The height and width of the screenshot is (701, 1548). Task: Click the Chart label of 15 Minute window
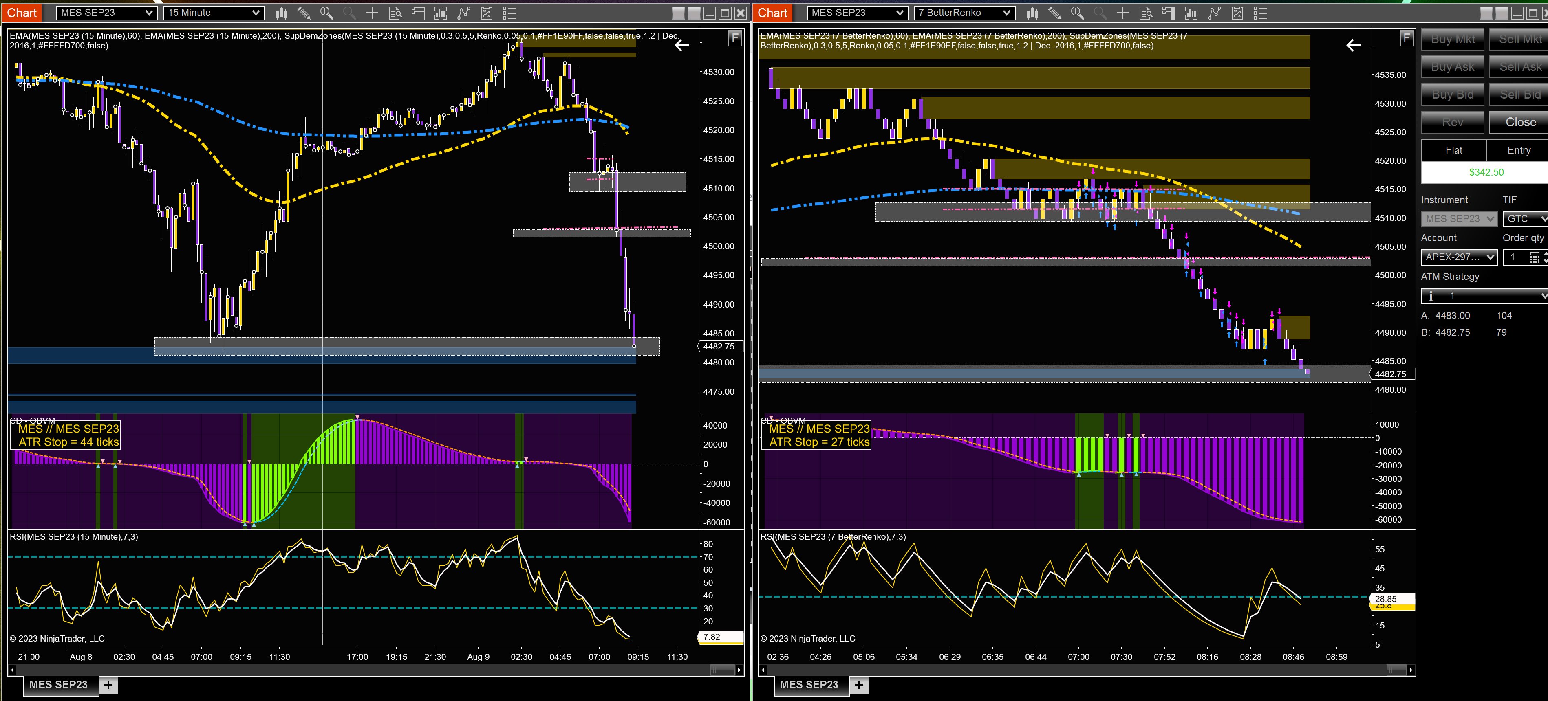pyautogui.click(x=22, y=13)
